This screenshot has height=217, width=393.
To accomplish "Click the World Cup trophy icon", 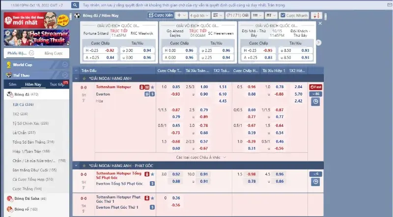I will (9, 65).
